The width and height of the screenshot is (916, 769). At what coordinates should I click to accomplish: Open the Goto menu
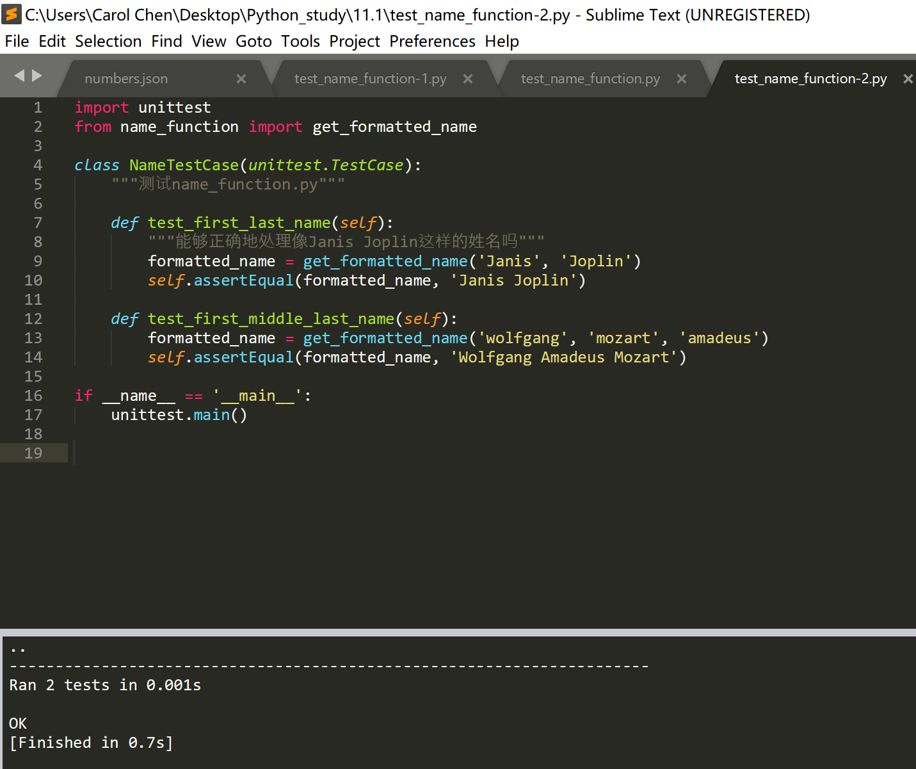tap(253, 42)
